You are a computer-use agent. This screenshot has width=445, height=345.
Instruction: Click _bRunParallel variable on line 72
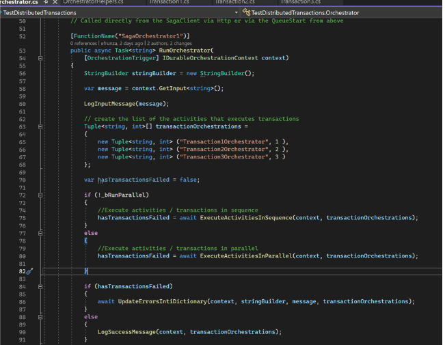pos(123,195)
